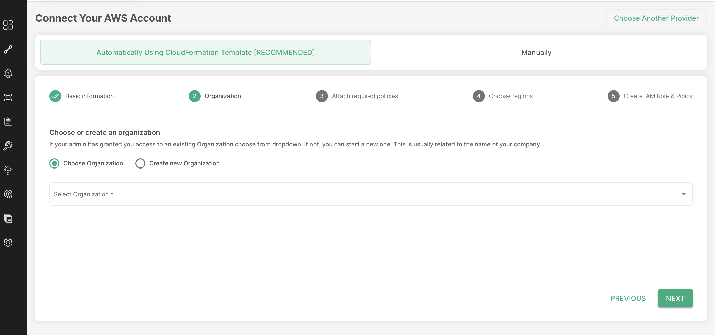Select the Choose Organization radio button

coord(54,163)
